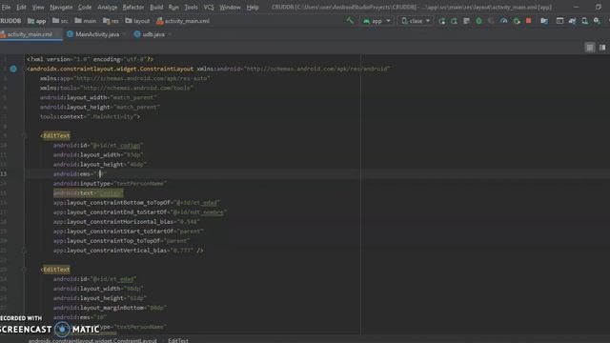The width and height of the screenshot is (610, 343).
Task: Click the Make Project hammer icon
Action: pyautogui.click(x=350, y=21)
